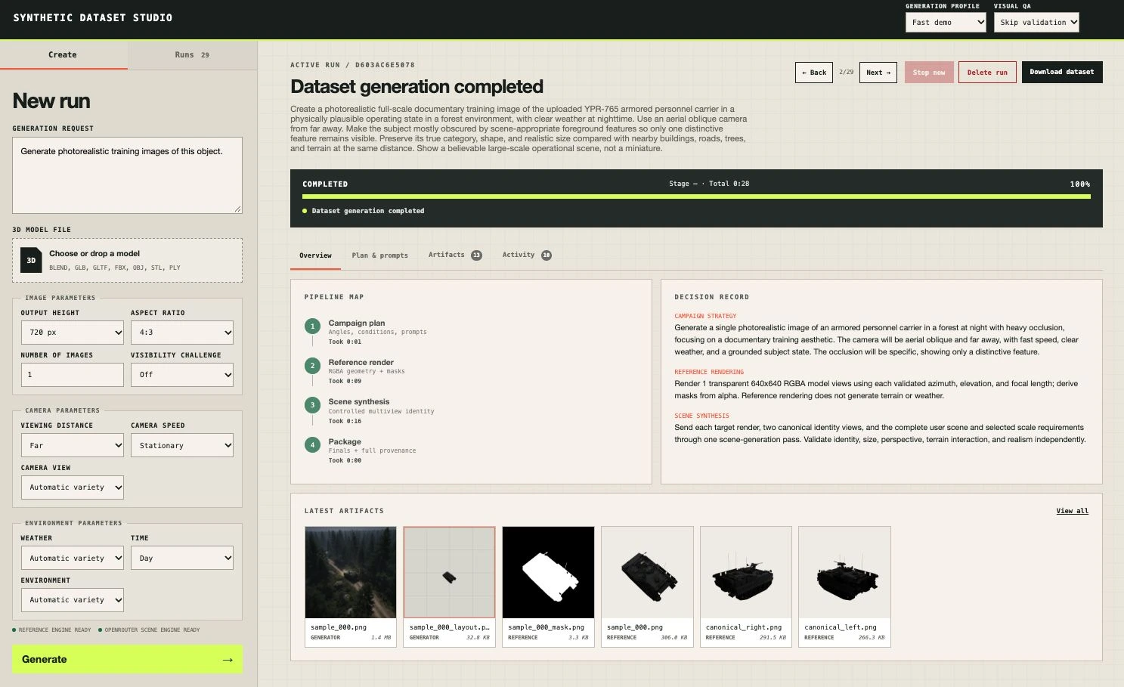Open the Aspect Ratio dropdown
The image size is (1124, 687).
pyautogui.click(x=182, y=333)
